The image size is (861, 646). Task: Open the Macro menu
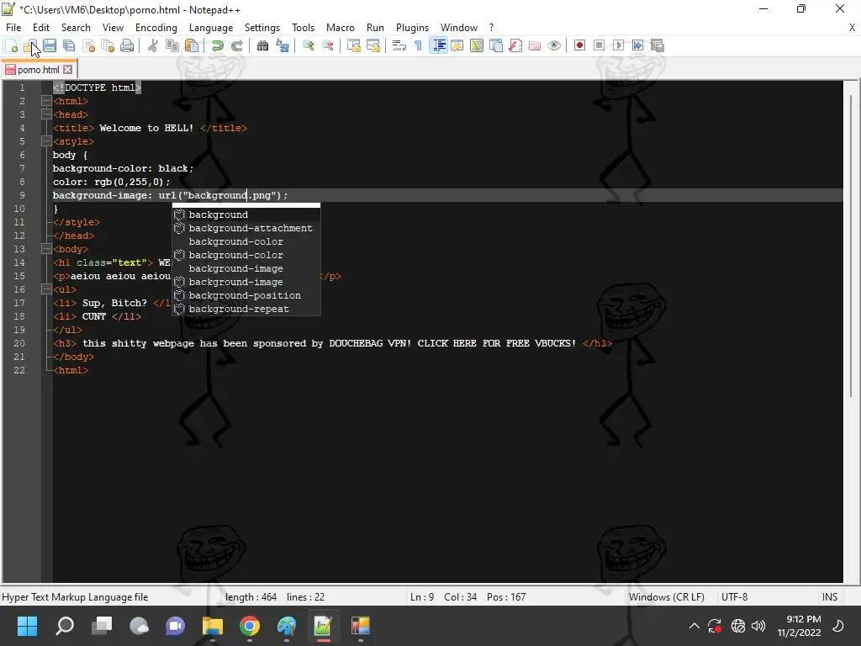point(341,28)
